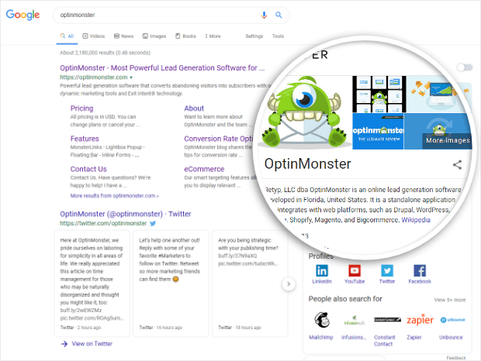This screenshot has width=481, height=361.
Task: Open the More search categories menu
Action: click(x=213, y=36)
